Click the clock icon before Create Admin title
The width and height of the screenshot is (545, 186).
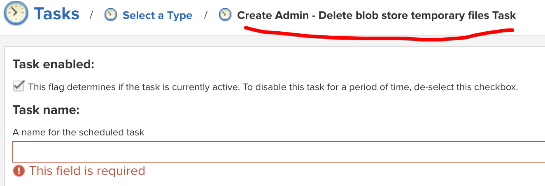(x=225, y=15)
